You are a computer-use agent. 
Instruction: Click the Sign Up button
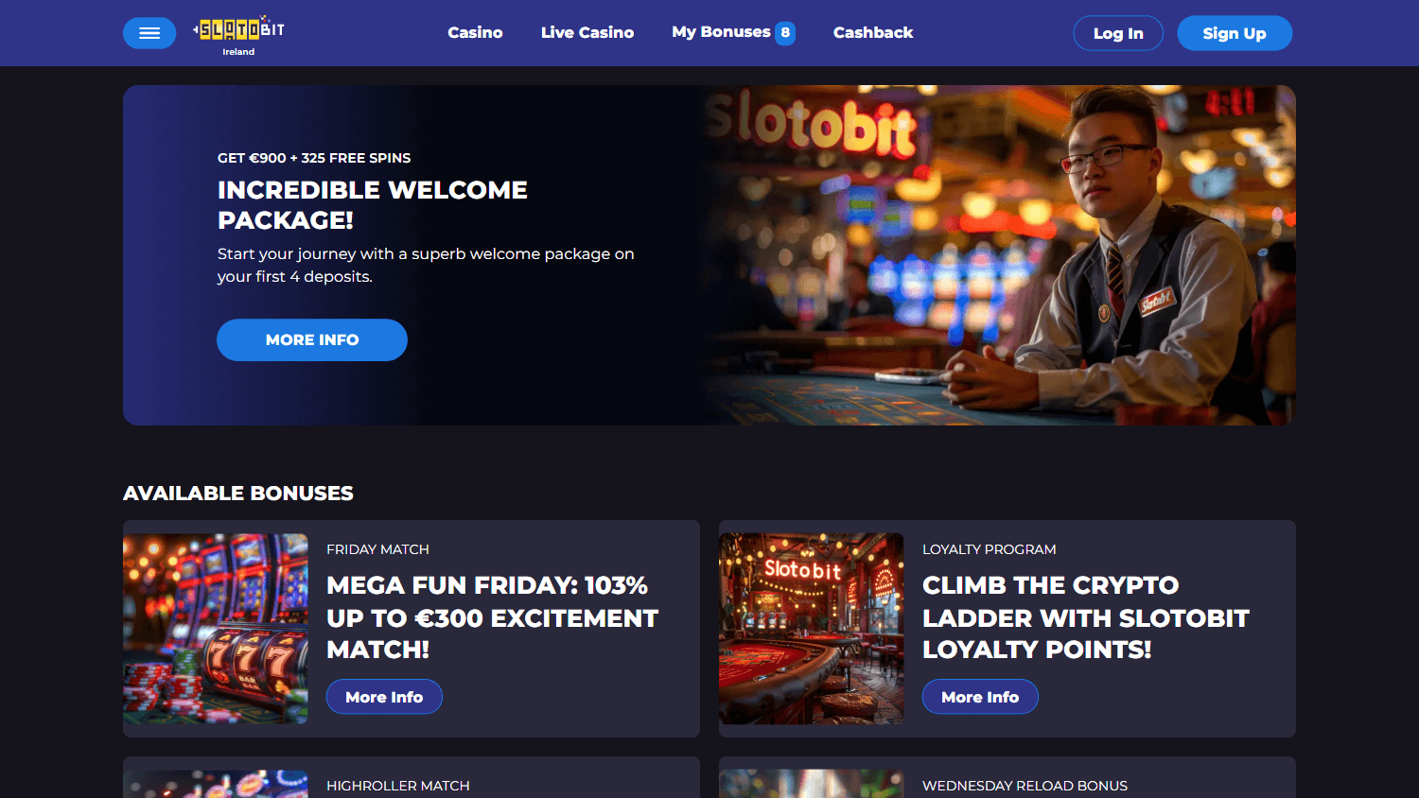(x=1235, y=33)
